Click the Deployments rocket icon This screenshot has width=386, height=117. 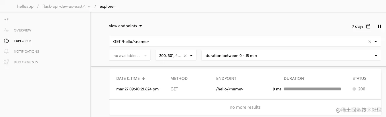tap(6, 62)
